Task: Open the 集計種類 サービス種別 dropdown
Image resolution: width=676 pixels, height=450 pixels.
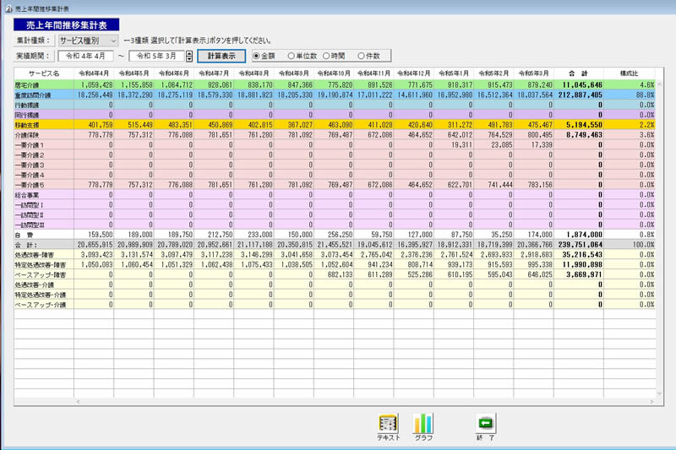Action: 89,41
